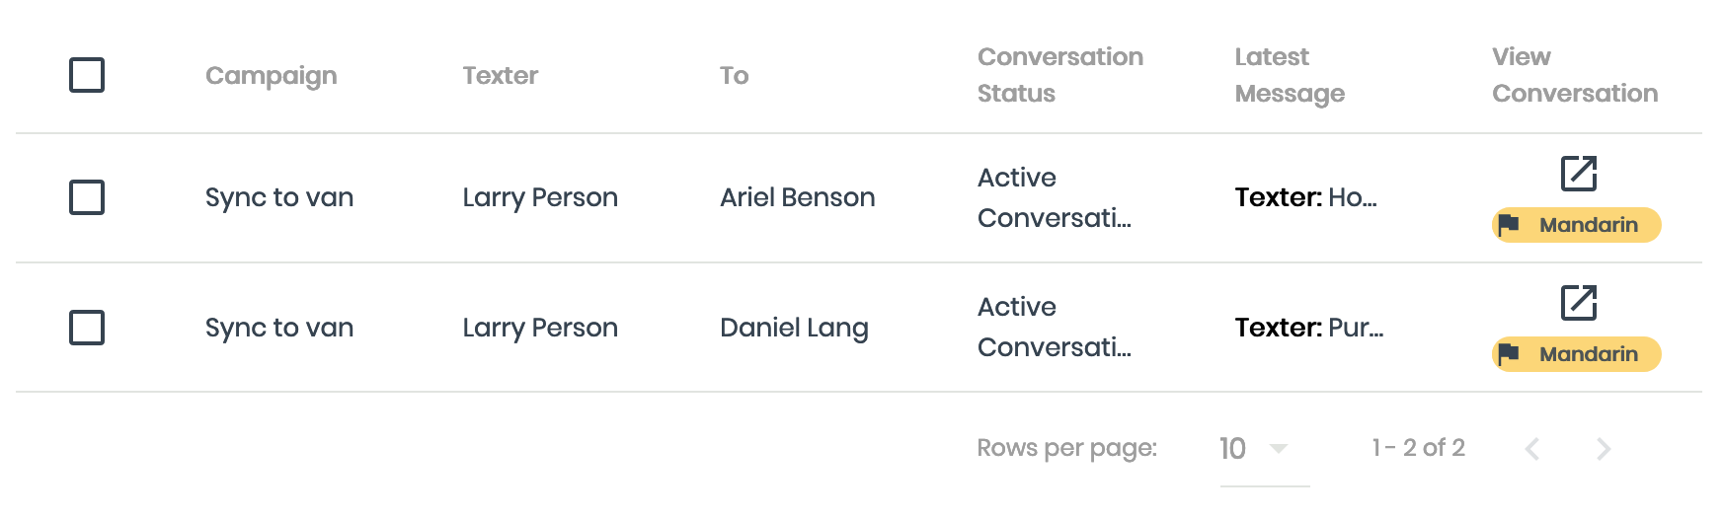Click flag icon in Daniel Lang's Mandarin tag
This screenshot has width=1724, height=519.
(x=1508, y=354)
